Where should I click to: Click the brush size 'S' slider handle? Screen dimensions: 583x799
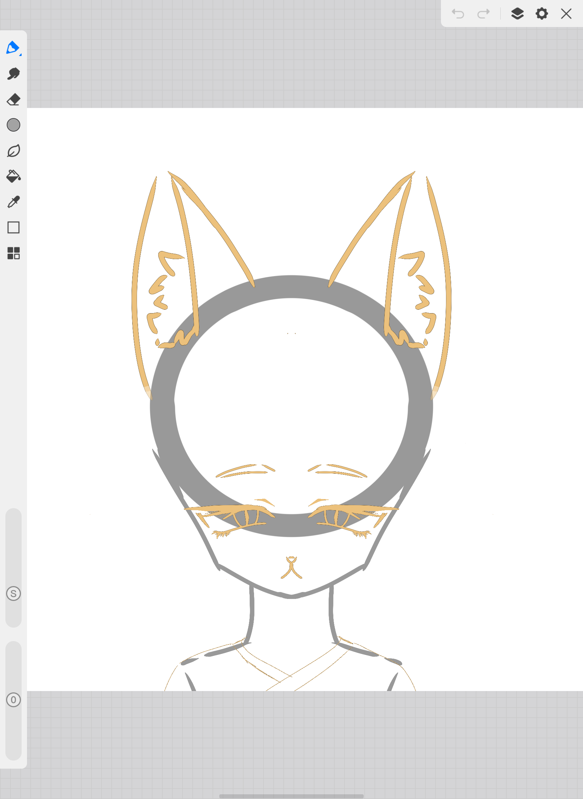pyautogui.click(x=13, y=594)
